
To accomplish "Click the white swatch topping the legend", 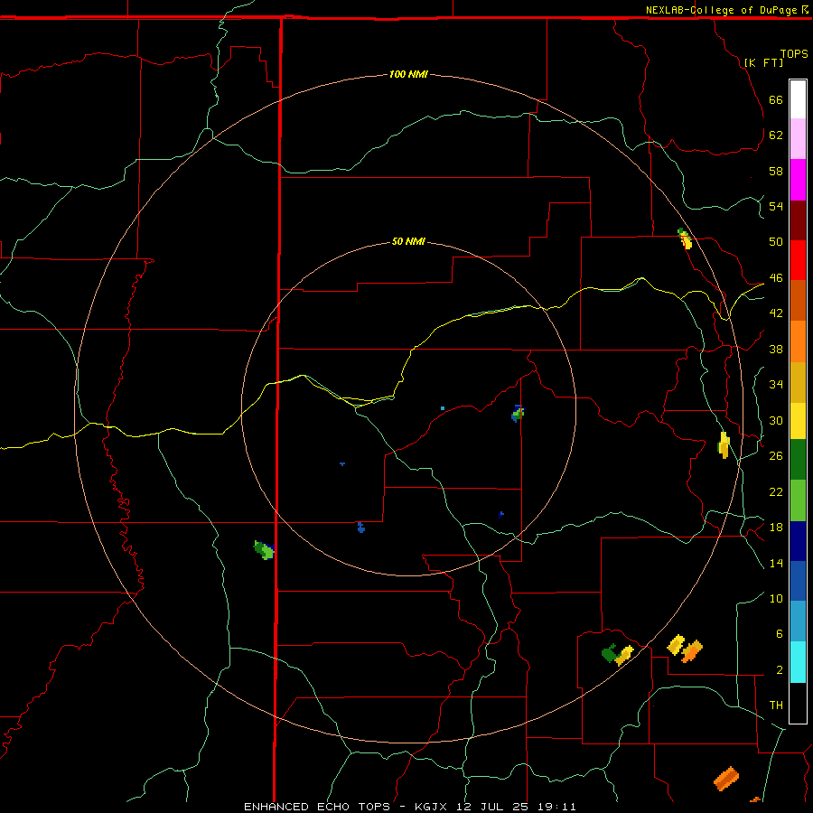I will tap(798, 99).
